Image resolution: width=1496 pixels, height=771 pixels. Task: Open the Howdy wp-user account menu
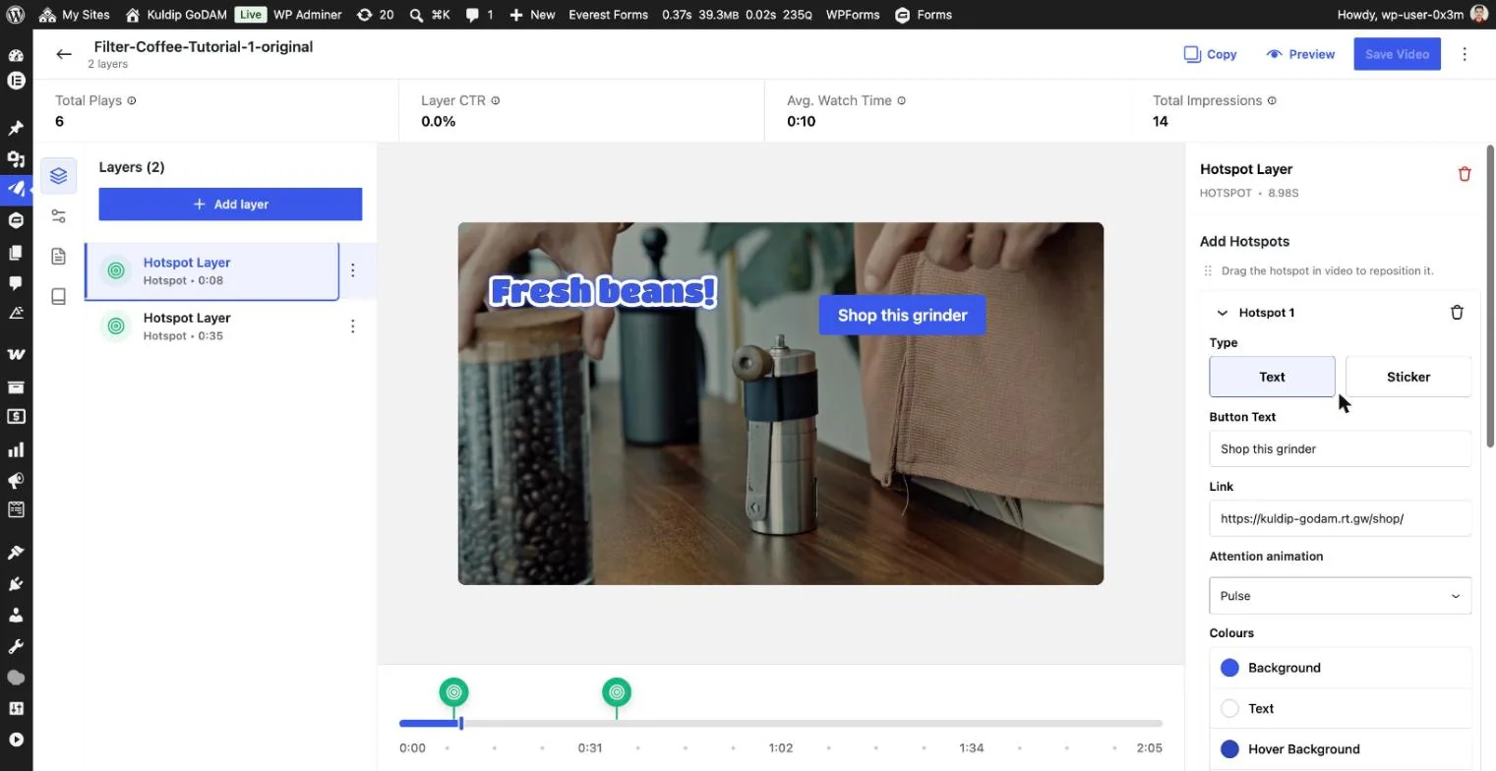click(1413, 15)
